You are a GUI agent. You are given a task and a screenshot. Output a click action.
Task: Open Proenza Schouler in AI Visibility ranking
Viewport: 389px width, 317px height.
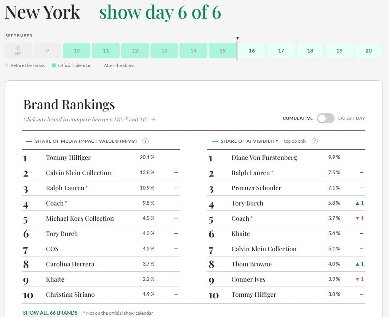[256, 188]
